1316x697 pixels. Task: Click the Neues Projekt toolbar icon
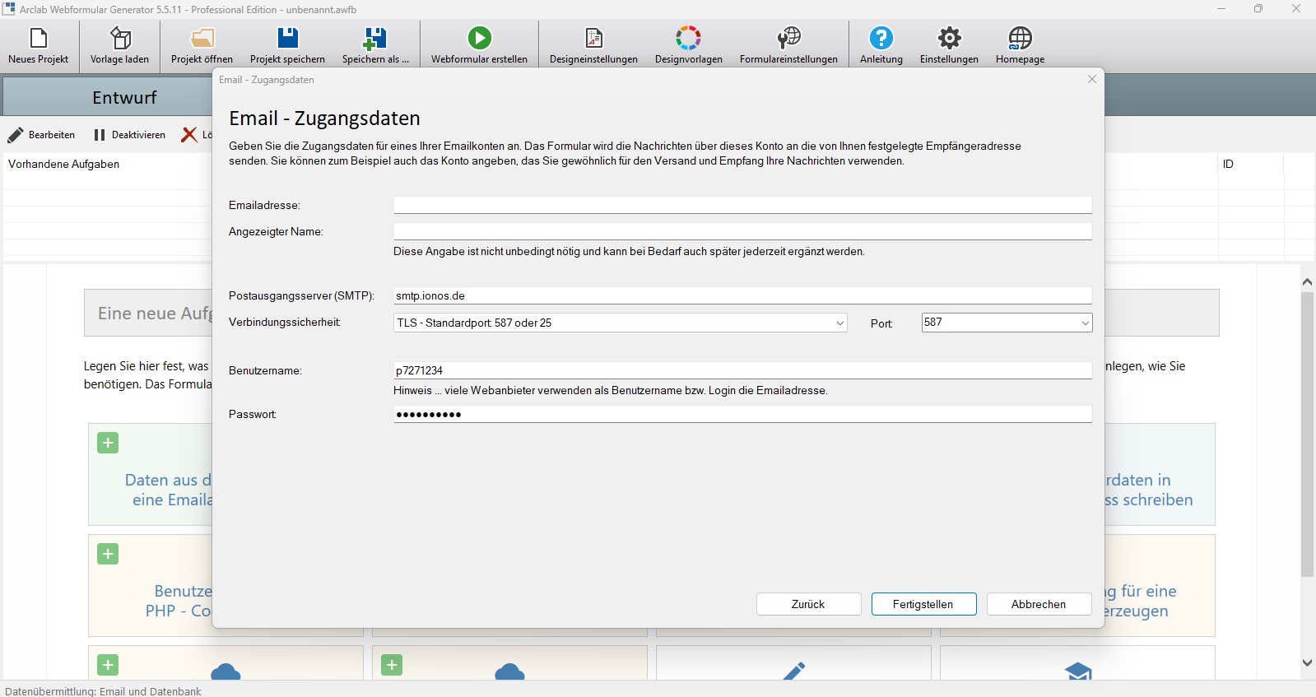coord(38,39)
